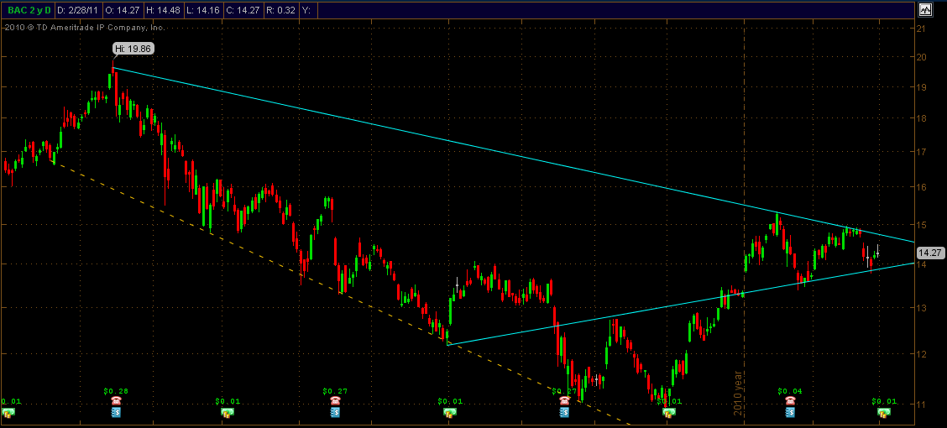Click the 21 price axis label
The width and height of the screenshot is (947, 428).
pyautogui.click(x=921, y=29)
